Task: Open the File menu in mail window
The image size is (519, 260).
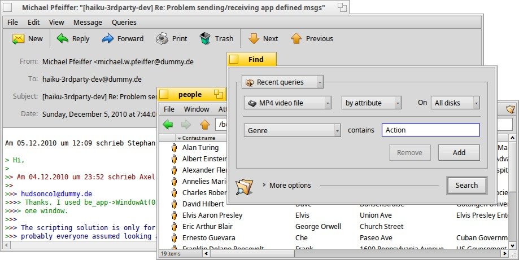Action: click(x=12, y=22)
